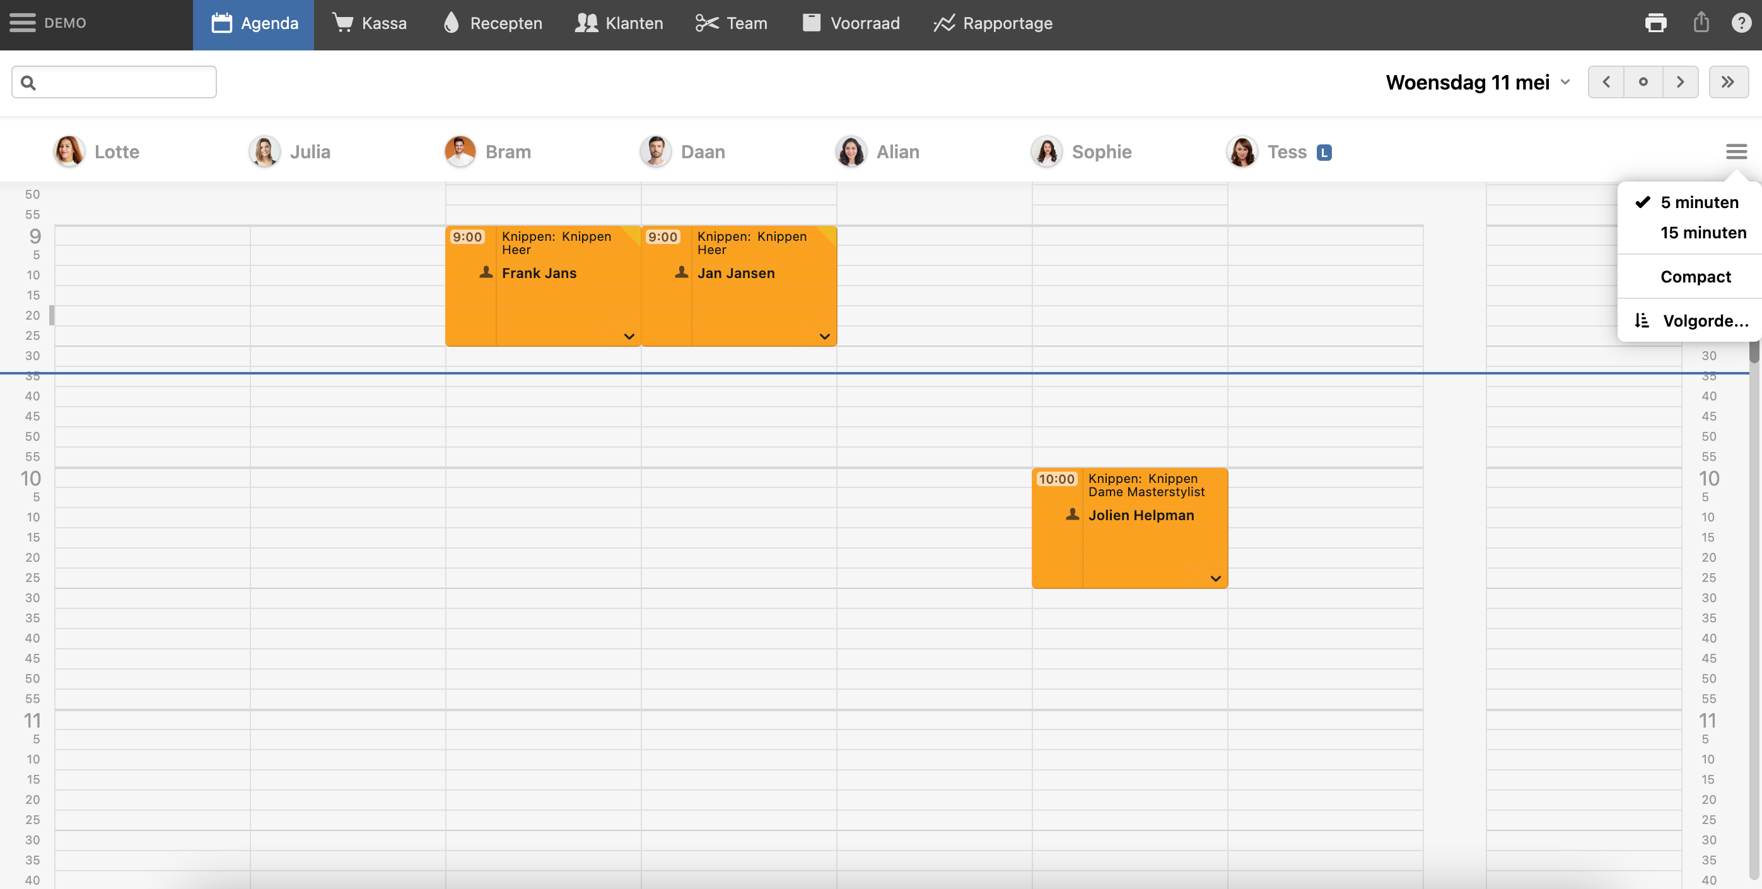1762x889 pixels.
Task: Click the print icon
Action: [1655, 23]
